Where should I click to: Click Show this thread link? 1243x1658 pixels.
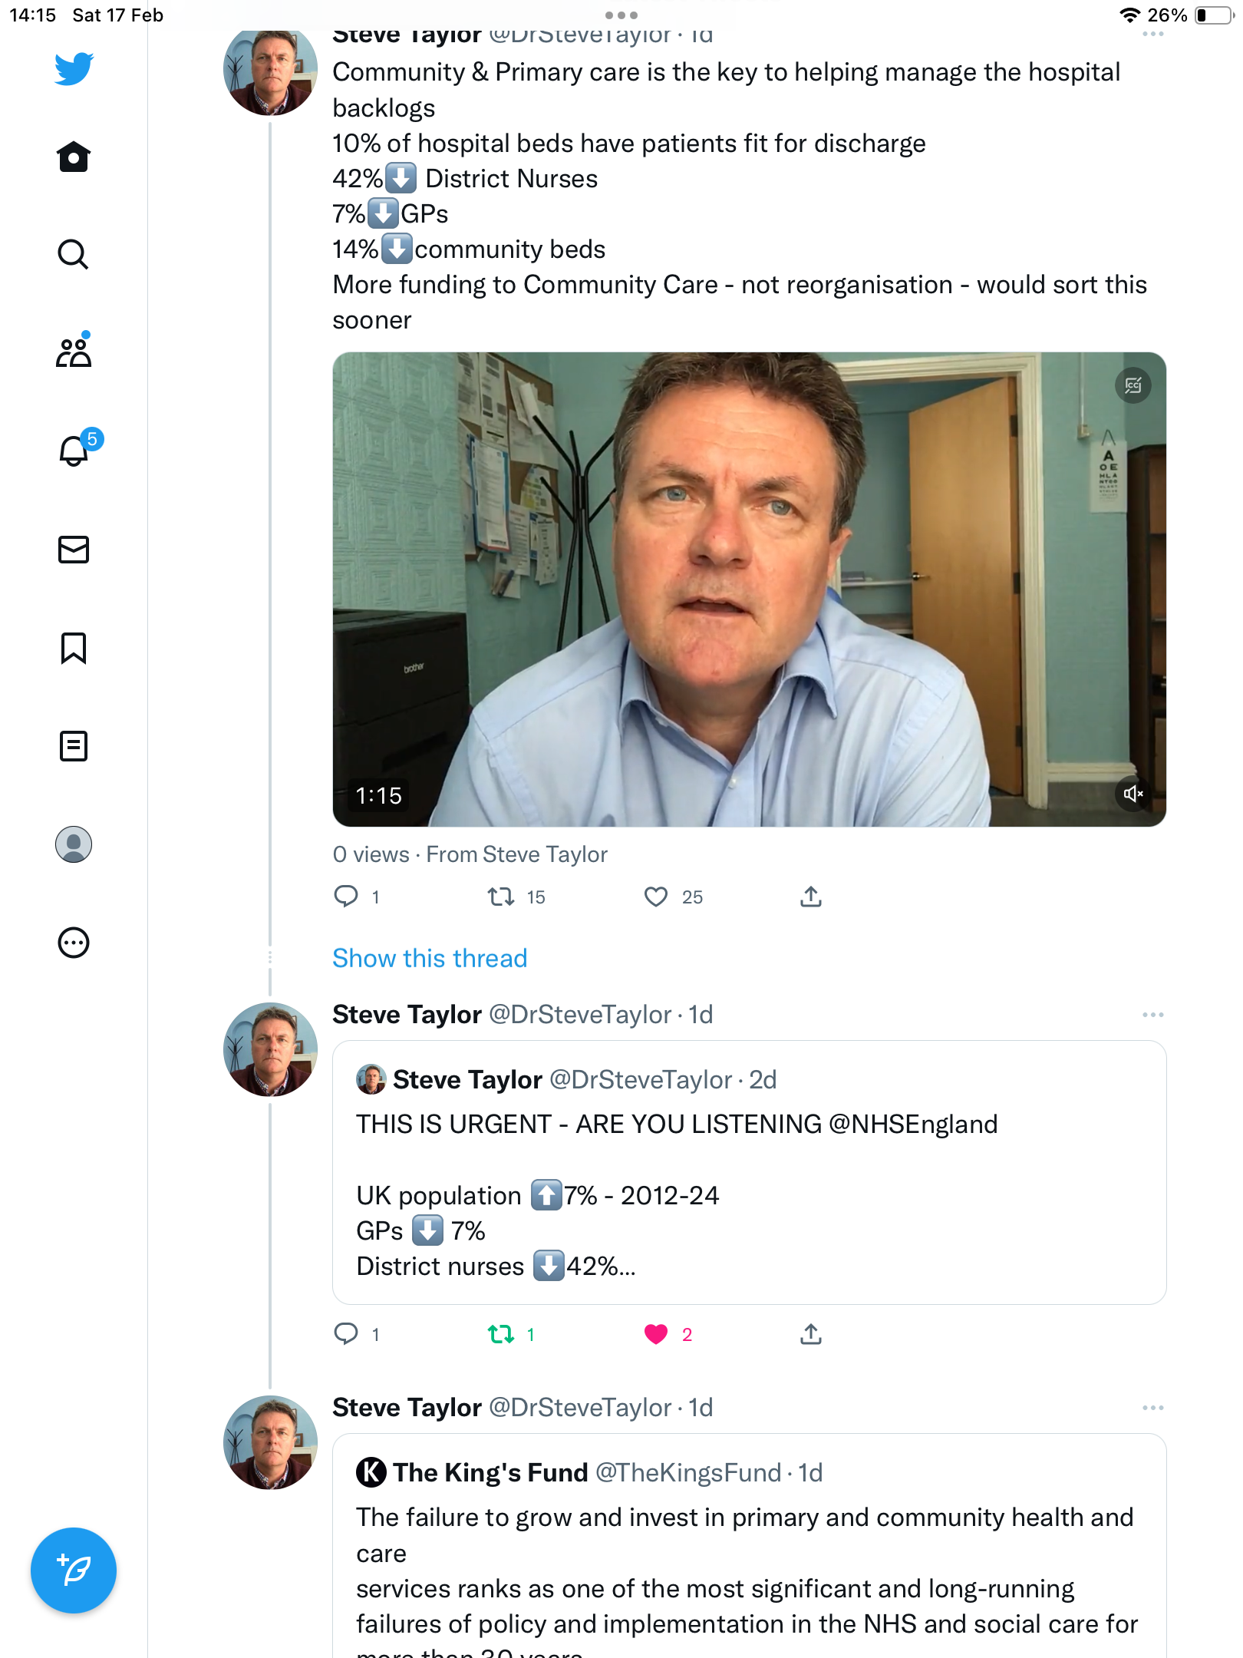tap(430, 958)
